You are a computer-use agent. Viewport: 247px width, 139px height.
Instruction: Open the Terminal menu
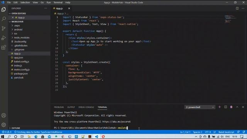click(58, 3)
